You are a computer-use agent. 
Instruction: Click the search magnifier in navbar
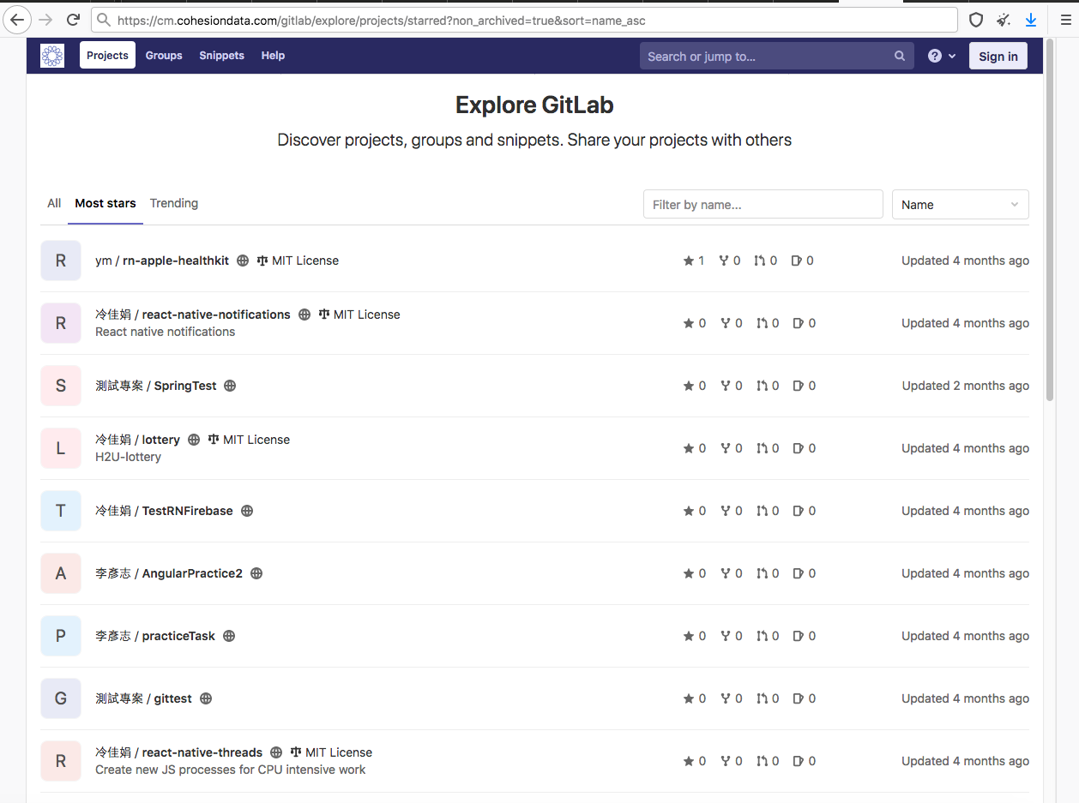pyautogui.click(x=900, y=56)
